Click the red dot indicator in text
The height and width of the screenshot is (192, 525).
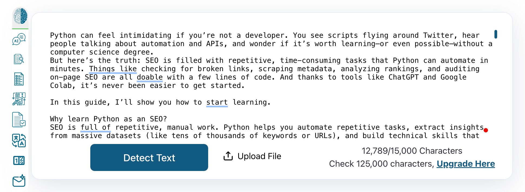(x=486, y=130)
